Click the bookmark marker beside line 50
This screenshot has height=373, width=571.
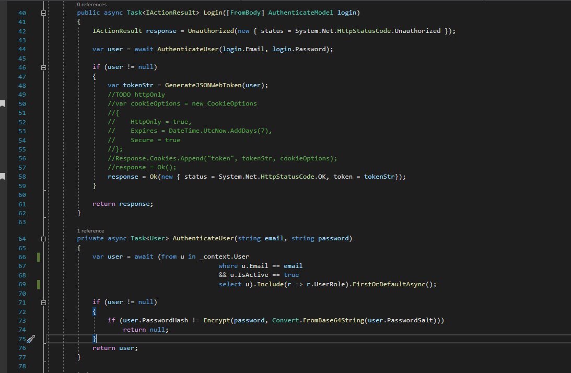coord(2,104)
